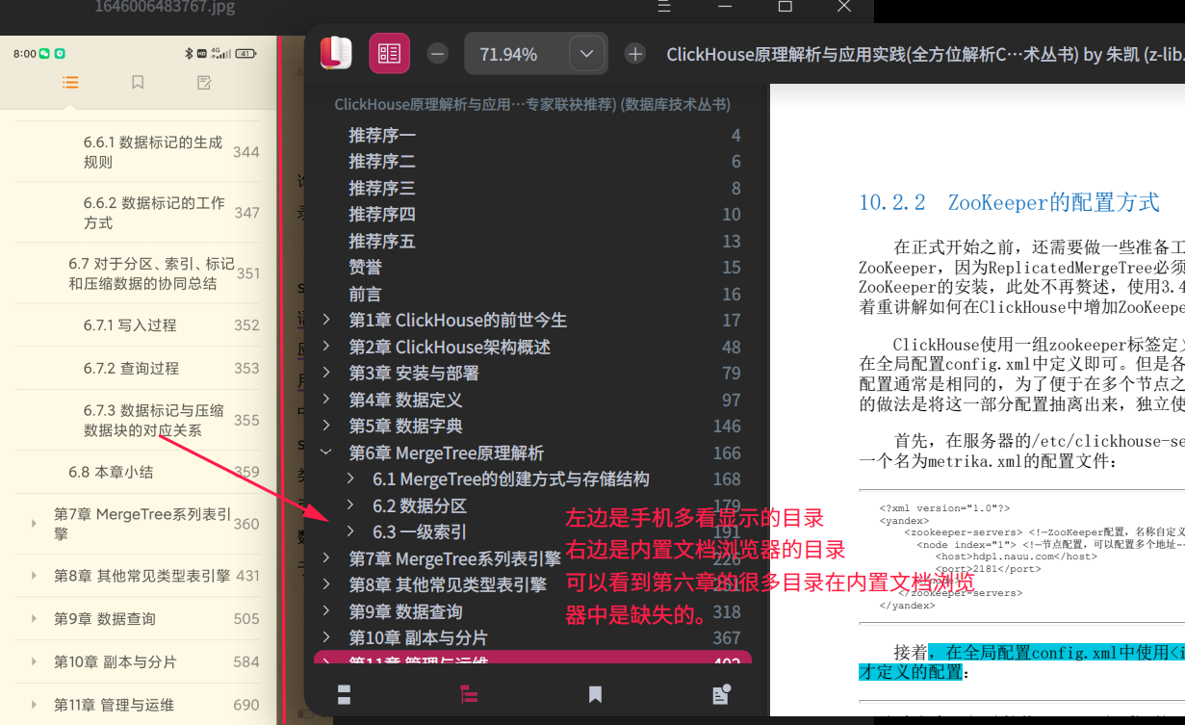The width and height of the screenshot is (1185, 725).
Task: Expand 6.2 数据分区 chevron
Action: coord(351,505)
